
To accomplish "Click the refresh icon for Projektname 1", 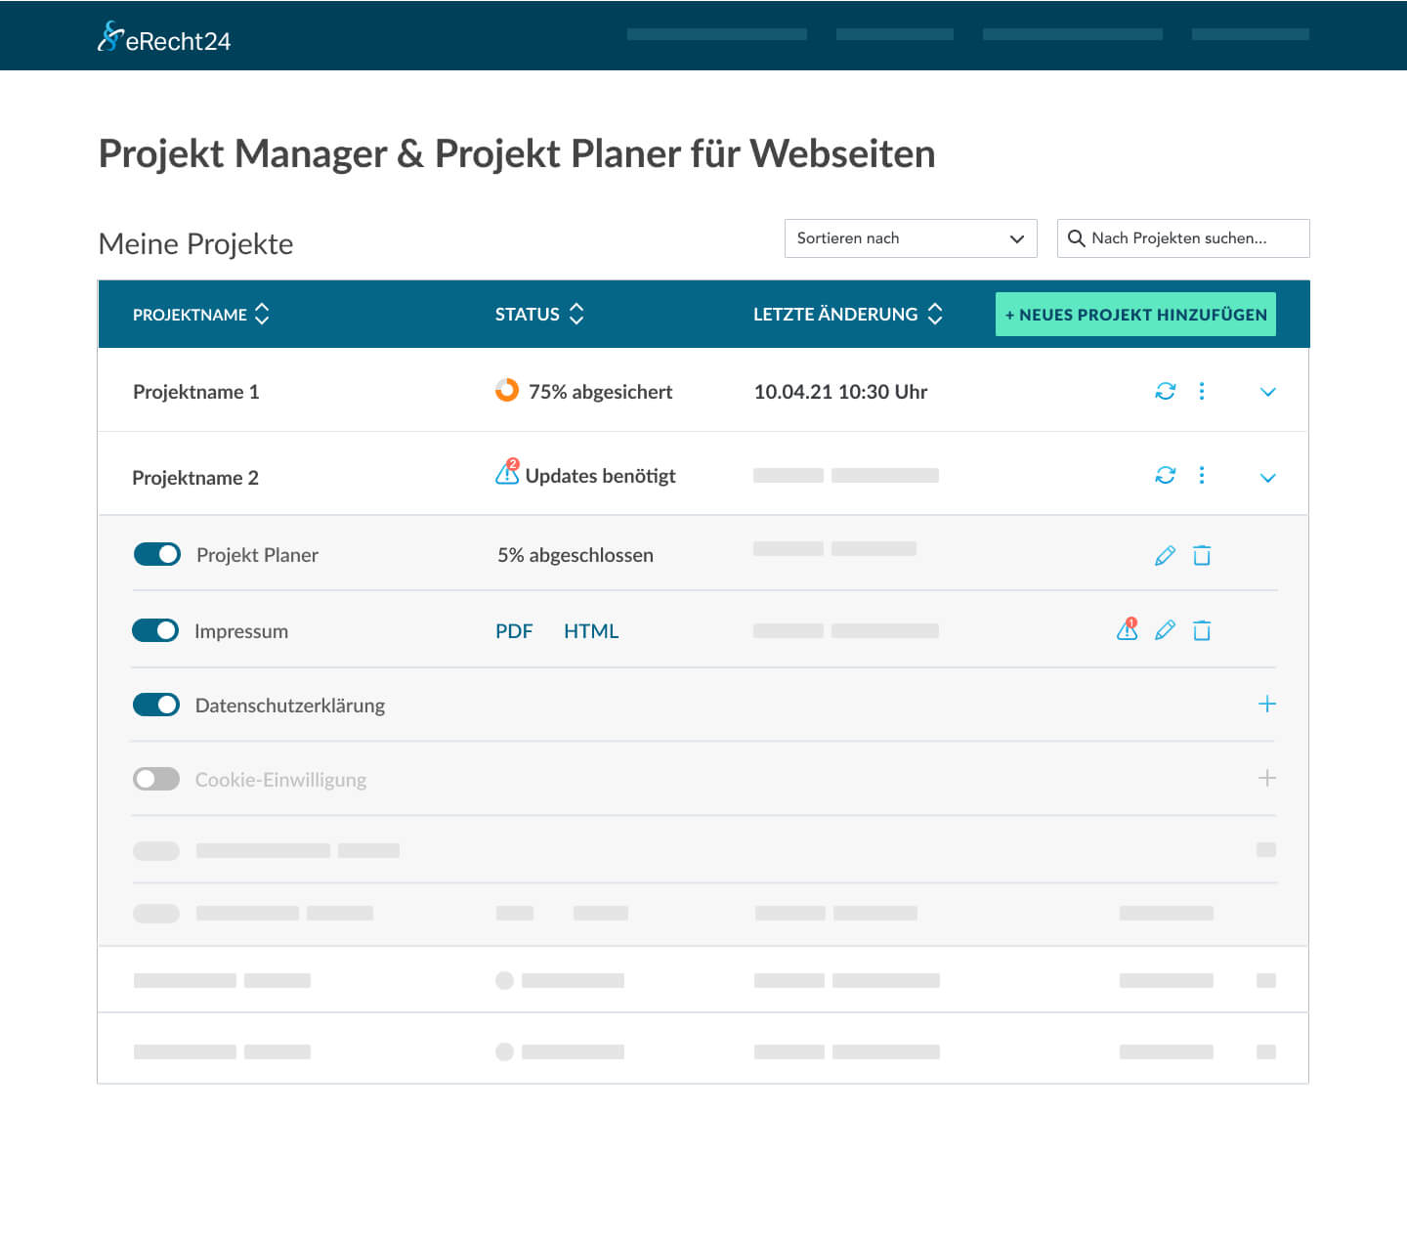I will 1165,391.
